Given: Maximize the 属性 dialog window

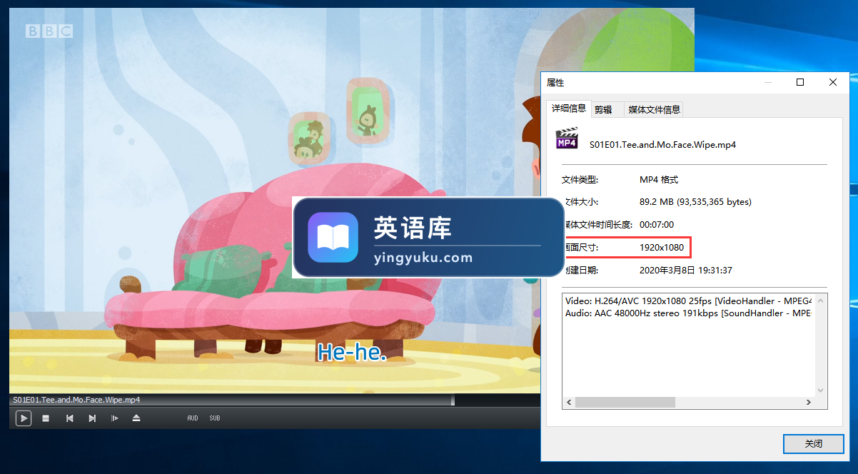Looking at the screenshot, I should point(800,82).
